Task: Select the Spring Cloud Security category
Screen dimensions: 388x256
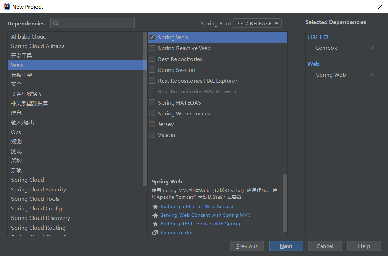Action: tap(39, 190)
